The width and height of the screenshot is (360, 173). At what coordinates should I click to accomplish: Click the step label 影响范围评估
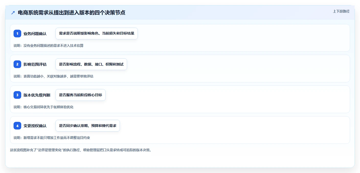(x=35, y=64)
